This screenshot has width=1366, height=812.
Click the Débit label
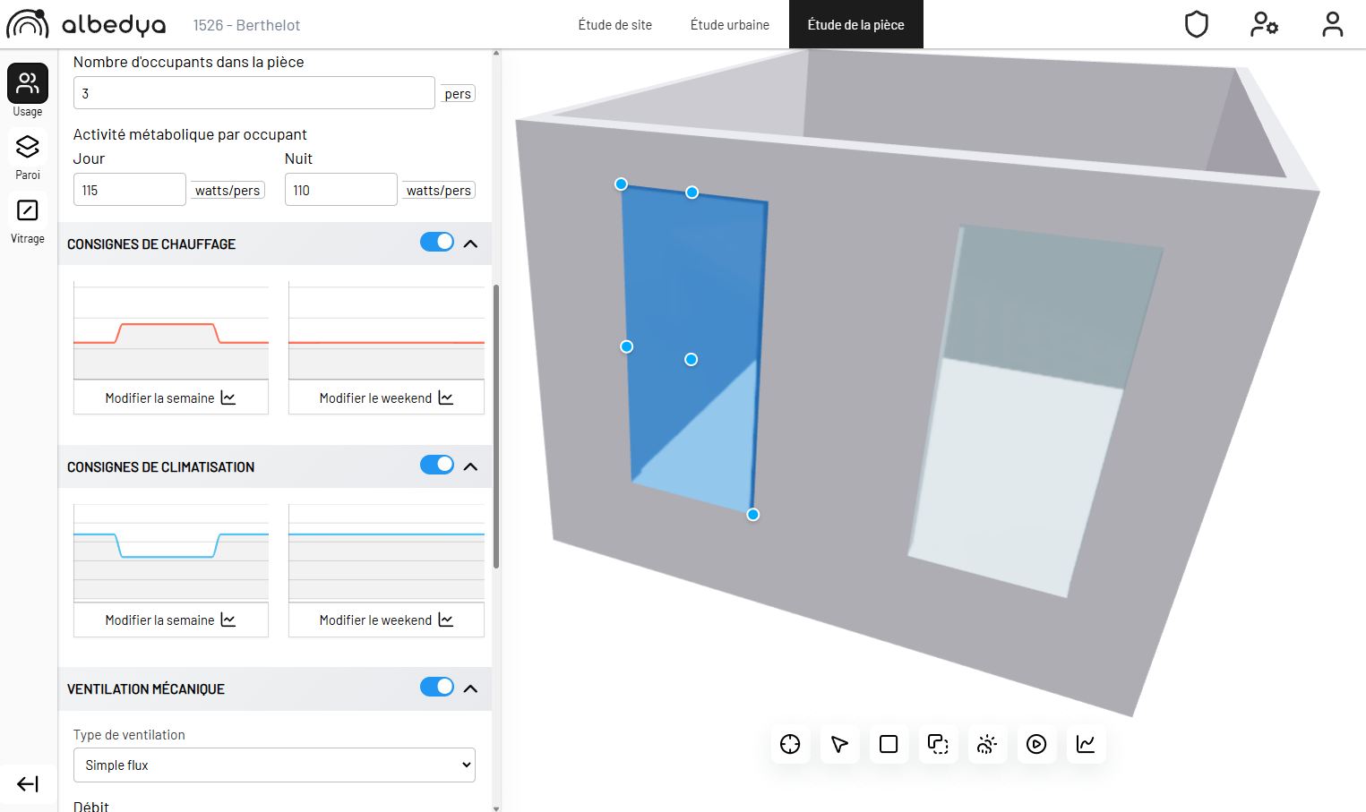click(x=91, y=806)
